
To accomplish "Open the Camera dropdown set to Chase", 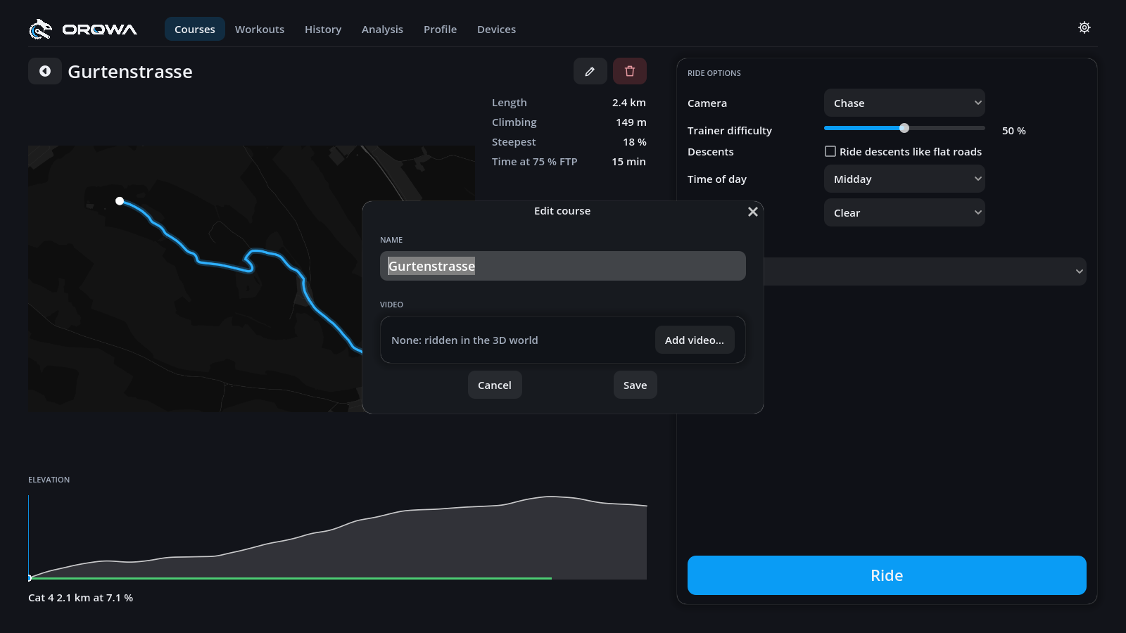I will tap(904, 103).
